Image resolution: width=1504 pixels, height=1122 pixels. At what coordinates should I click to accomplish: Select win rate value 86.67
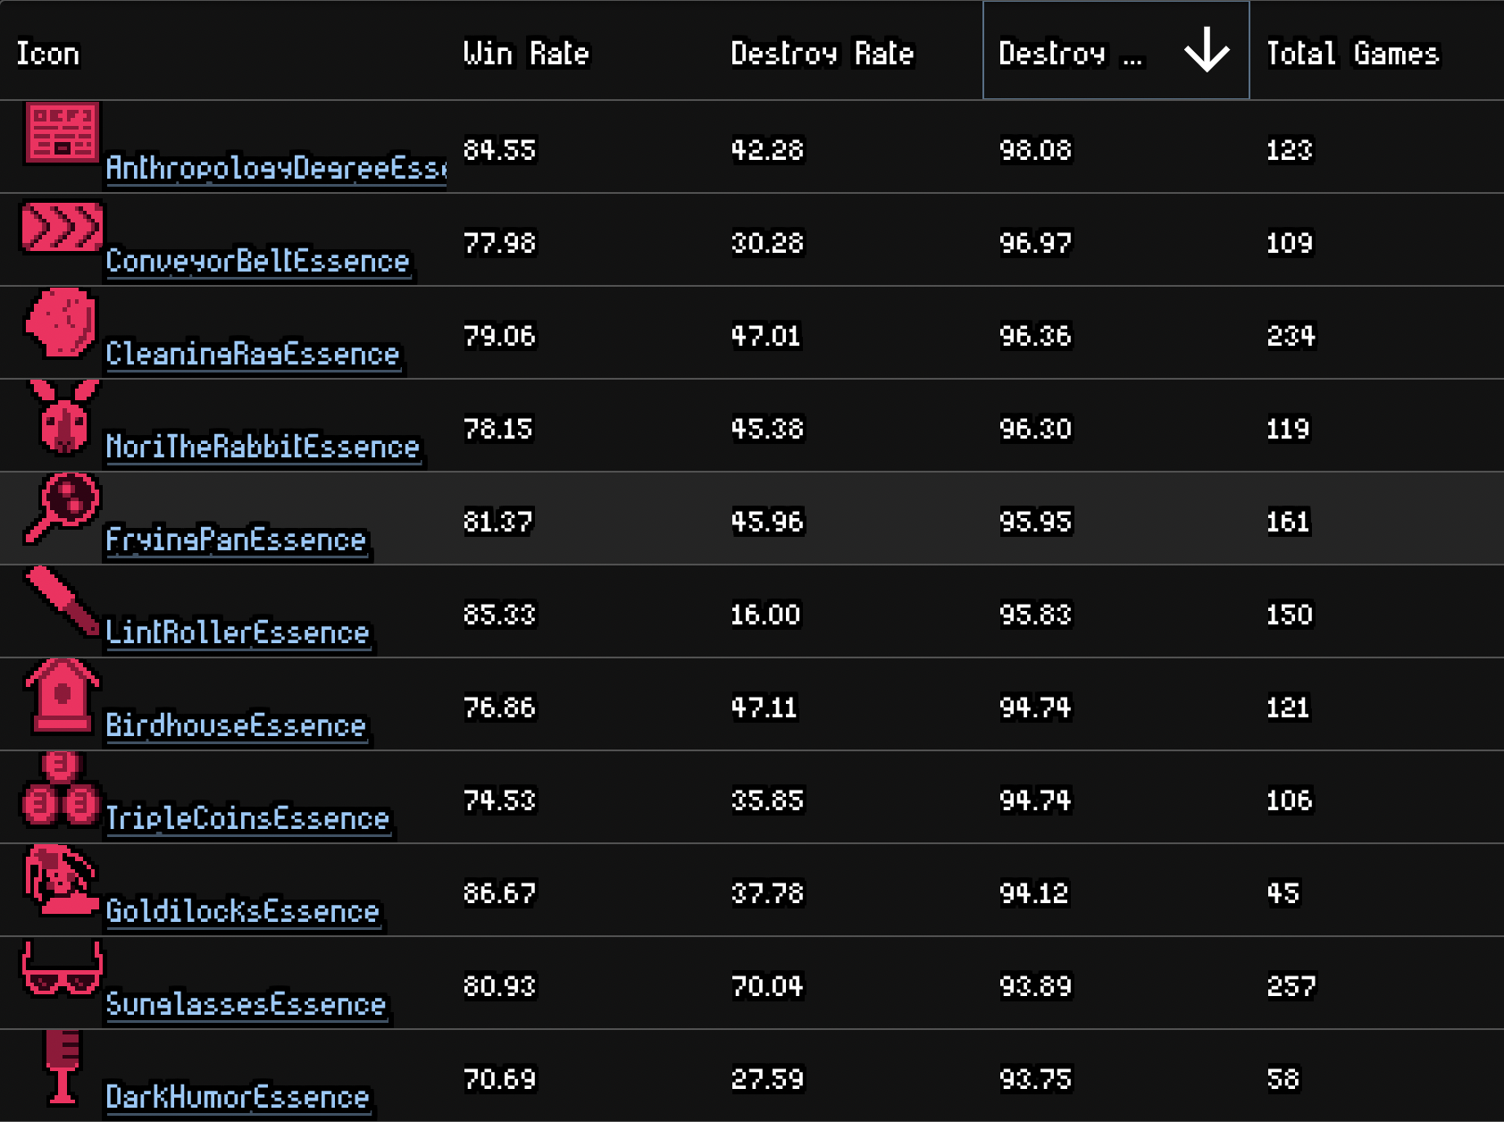point(499,892)
